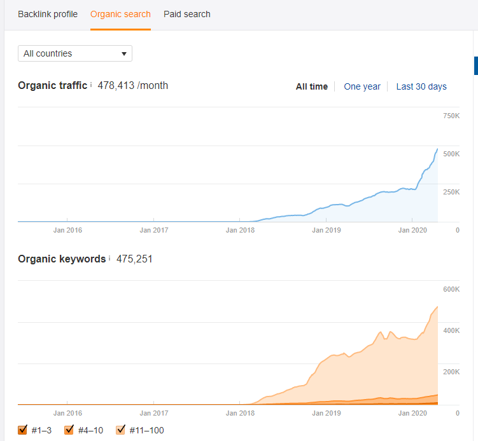Toggle the #1–3 positions checkbox
This screenshot has height=441, width=478.
tap(23, 430)
